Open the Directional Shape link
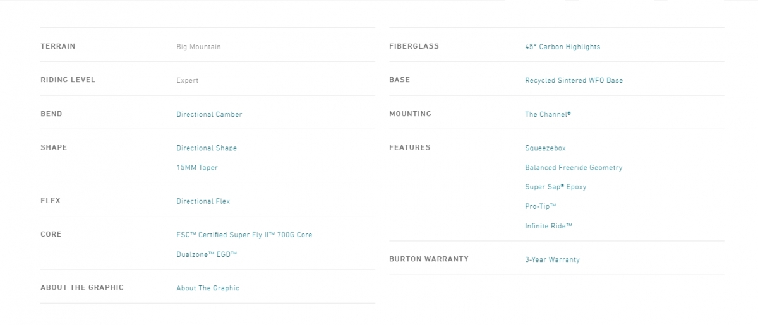Screen dimensions: 758x325 tap(207, 148)
